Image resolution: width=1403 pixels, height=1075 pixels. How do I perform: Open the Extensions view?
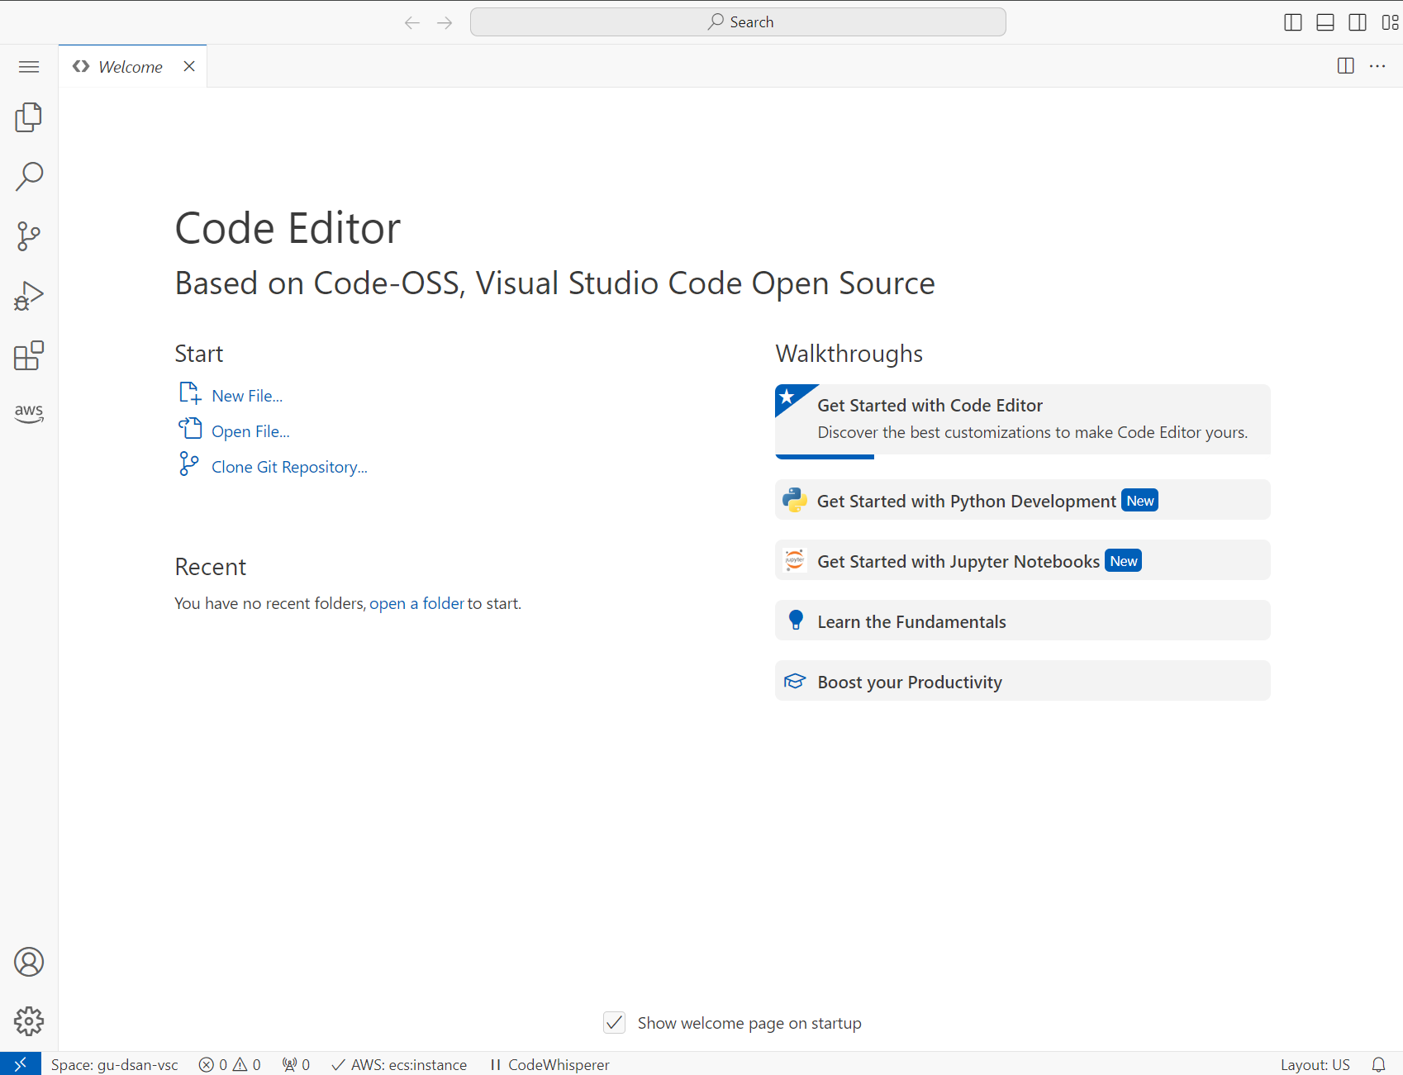(29, 355)
